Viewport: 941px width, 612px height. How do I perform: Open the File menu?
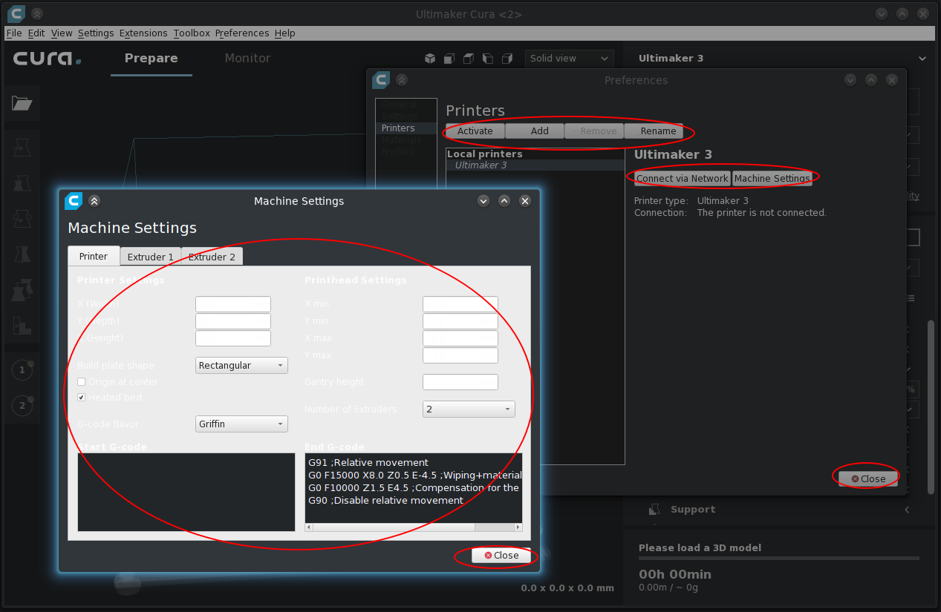[14, 33]
